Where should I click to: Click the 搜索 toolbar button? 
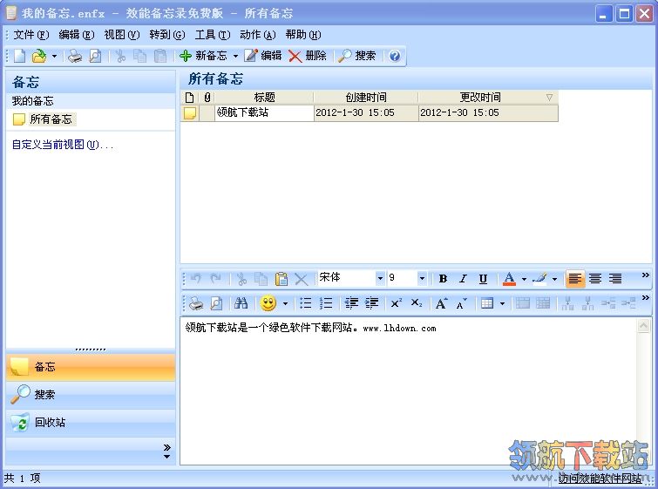[357, 56]
